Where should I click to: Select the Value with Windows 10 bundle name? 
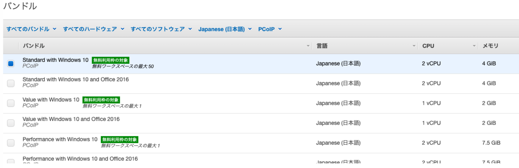click(x=51, y=100)
